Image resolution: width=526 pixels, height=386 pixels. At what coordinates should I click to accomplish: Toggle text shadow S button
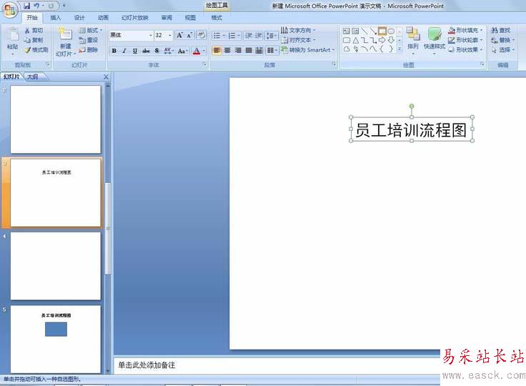(157, 51)
